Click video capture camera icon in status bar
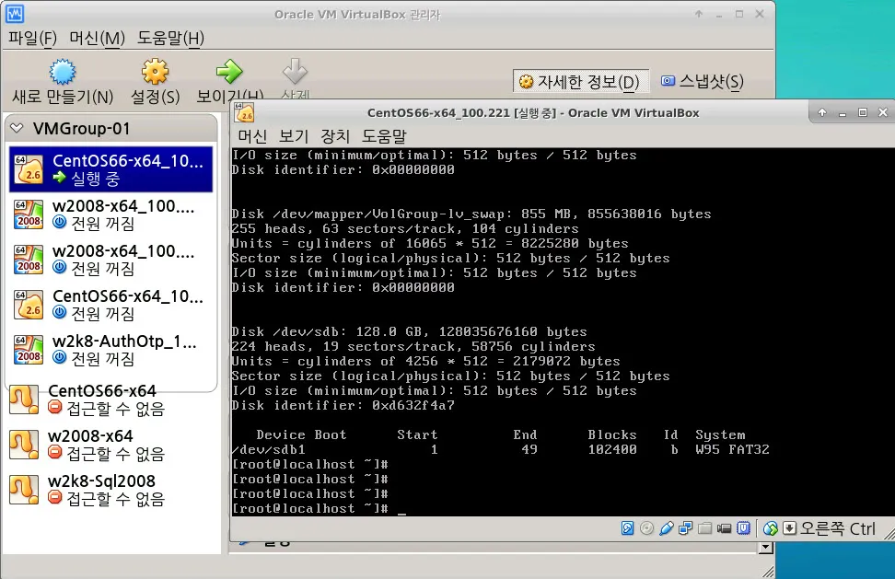Screen dimensions: 895x579 pyautogui.click(x=725, y=528)
